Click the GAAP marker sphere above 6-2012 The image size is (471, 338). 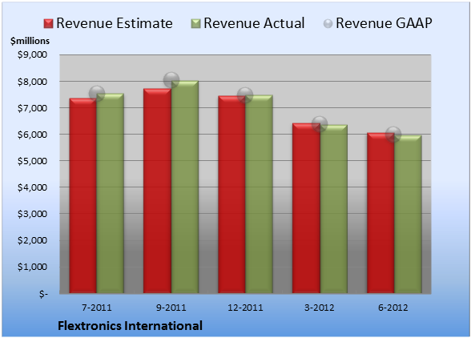click(393, 134)
